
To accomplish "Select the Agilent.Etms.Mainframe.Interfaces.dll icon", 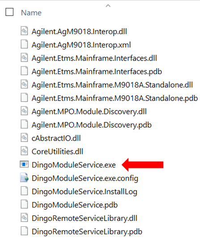I will [24, 57].
